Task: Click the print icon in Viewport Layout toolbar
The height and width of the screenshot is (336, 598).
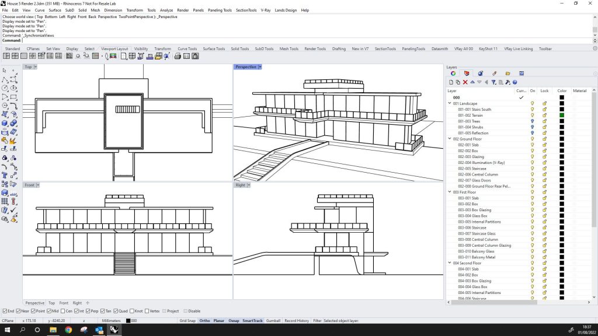Action: tap(178, 56)
